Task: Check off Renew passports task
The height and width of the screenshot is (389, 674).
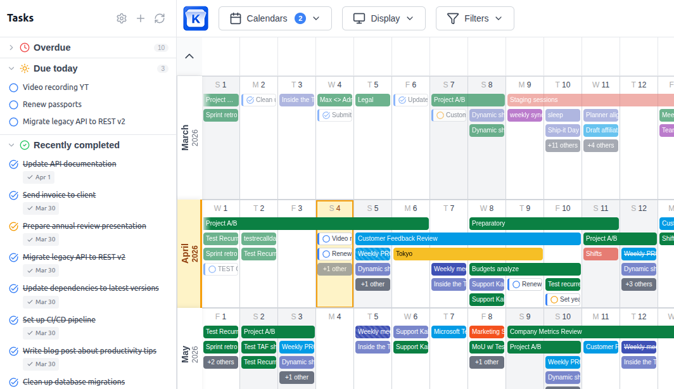Action: coord(14,105)
